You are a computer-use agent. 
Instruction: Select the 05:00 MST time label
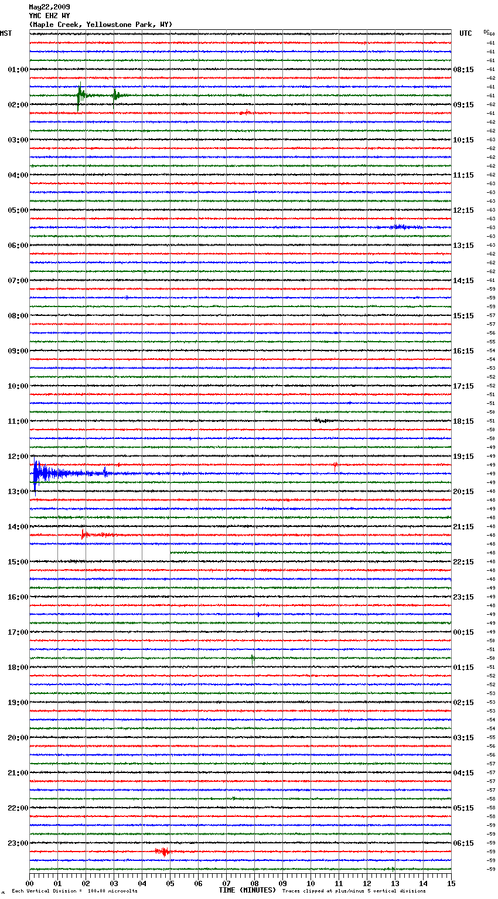click(18, 210)
